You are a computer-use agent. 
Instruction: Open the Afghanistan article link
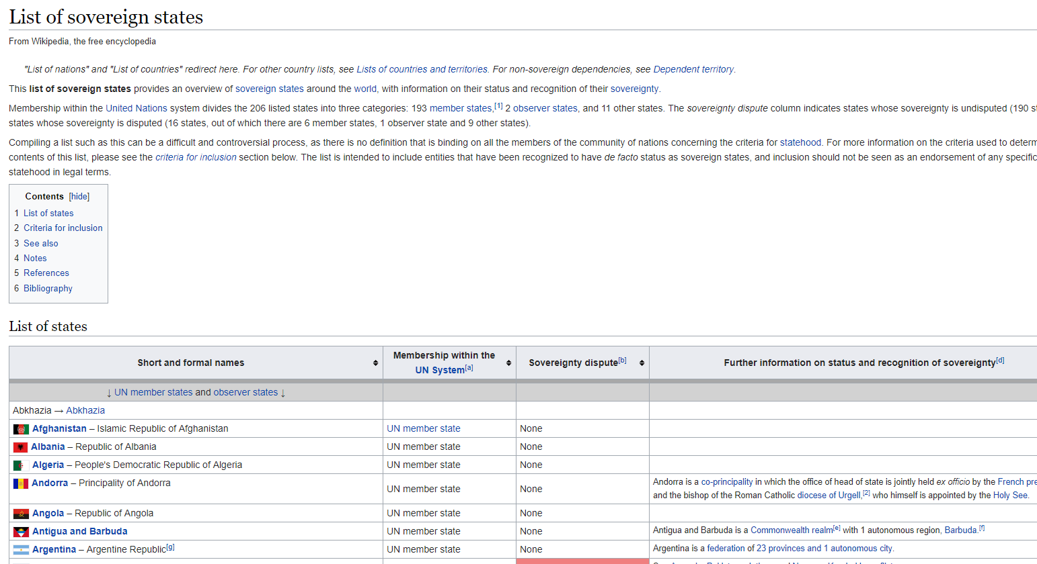(x=59, y=428)
